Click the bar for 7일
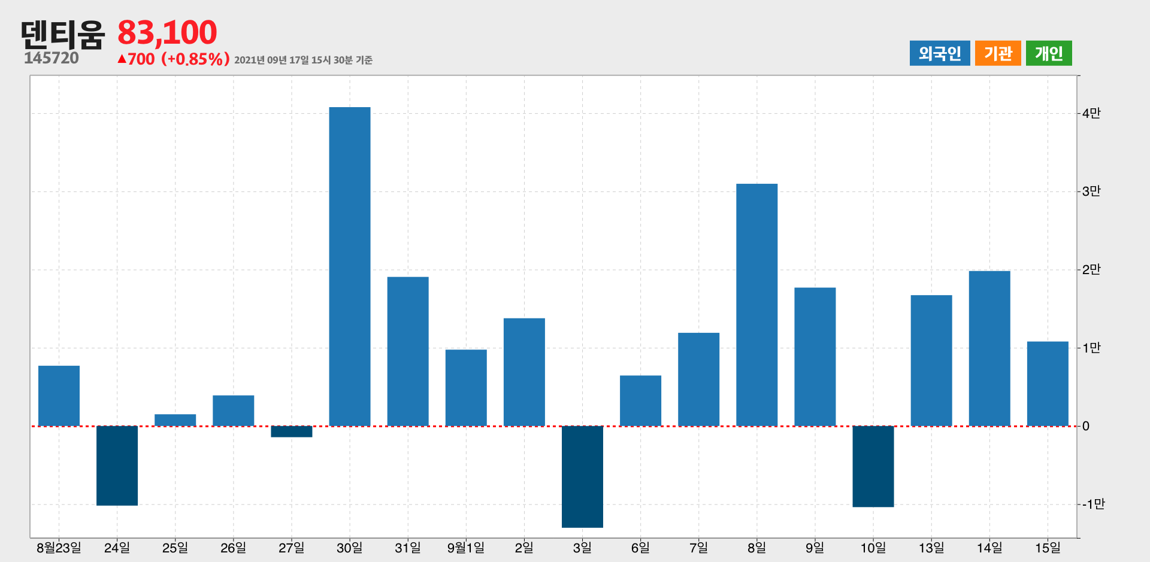1150x562 pixels. pos(698,379)
